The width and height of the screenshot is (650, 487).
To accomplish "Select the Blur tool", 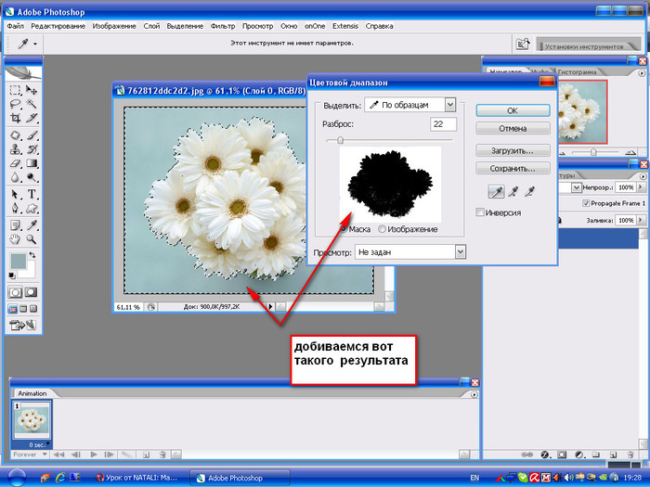I will pyautogui.click(x=16, y=177).
